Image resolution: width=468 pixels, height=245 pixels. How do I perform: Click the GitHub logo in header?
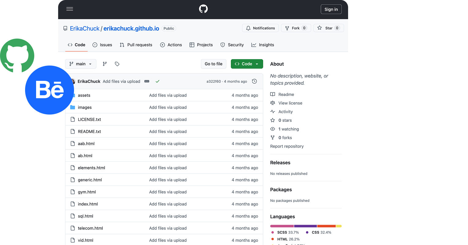pos(203,9)
